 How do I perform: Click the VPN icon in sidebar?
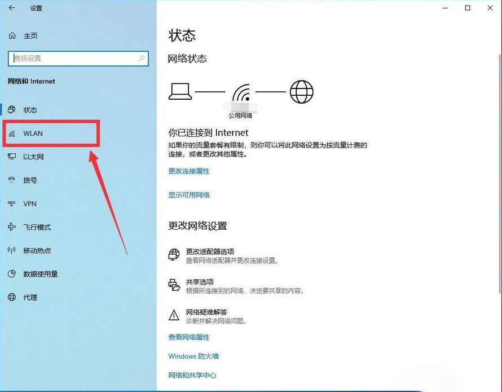point(11,204)
